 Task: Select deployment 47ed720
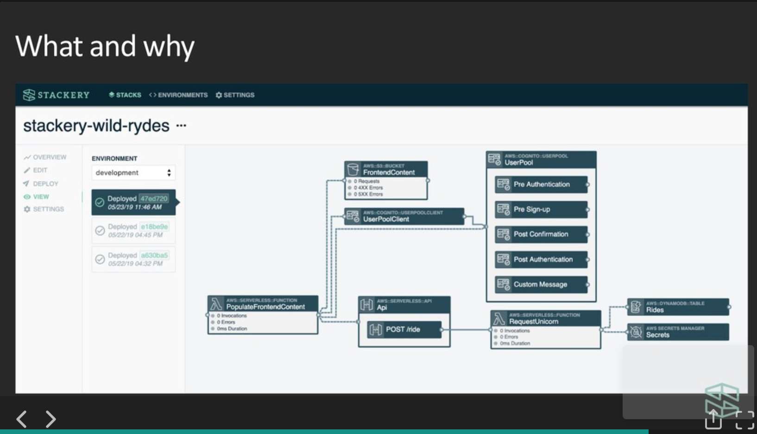tap(133, 202)
